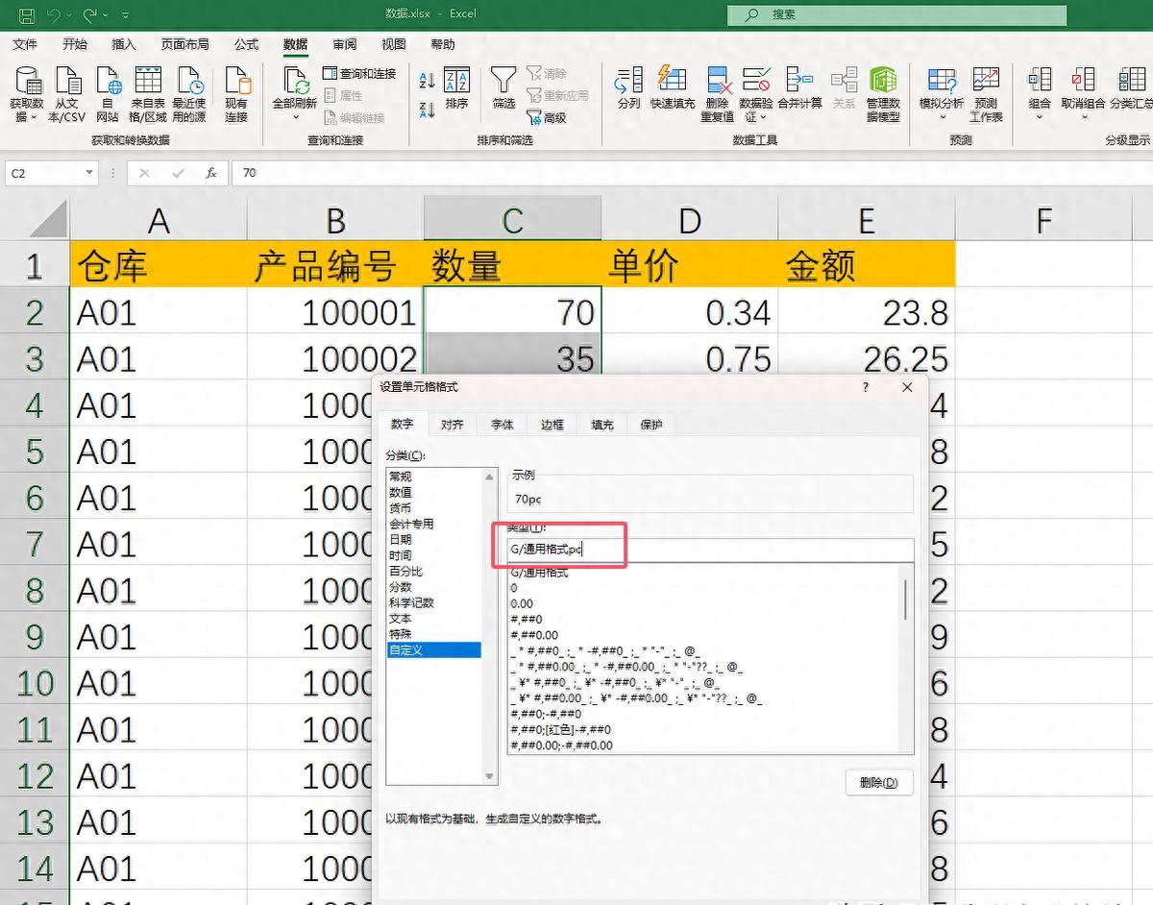Expand the 模拟分析 dropdown arrow
The width and height of the screenshot is (1153, 905).
pos(943,117)
